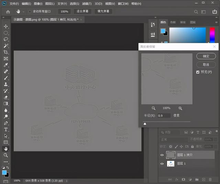Select the Magic Wand tool
This screenshot has height=184, width=220.
pyautogui.click(x=6, y=46)
